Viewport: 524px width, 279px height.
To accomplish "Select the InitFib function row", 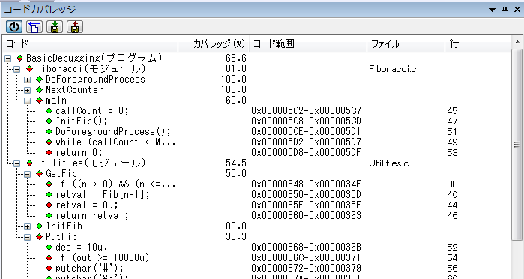I will pos(256,226).
